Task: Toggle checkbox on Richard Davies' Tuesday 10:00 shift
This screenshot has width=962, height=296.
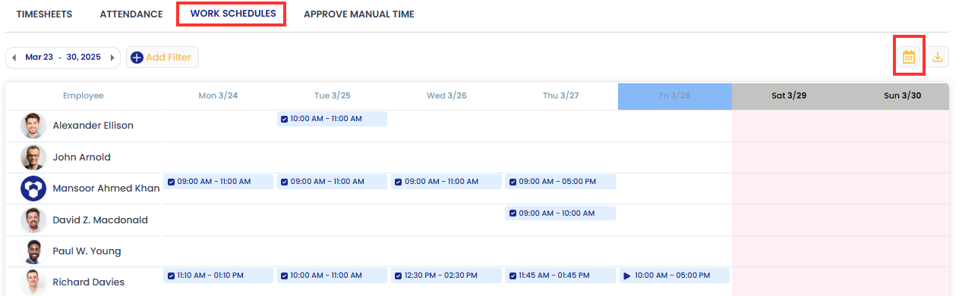Action: (x=285, y=276)
